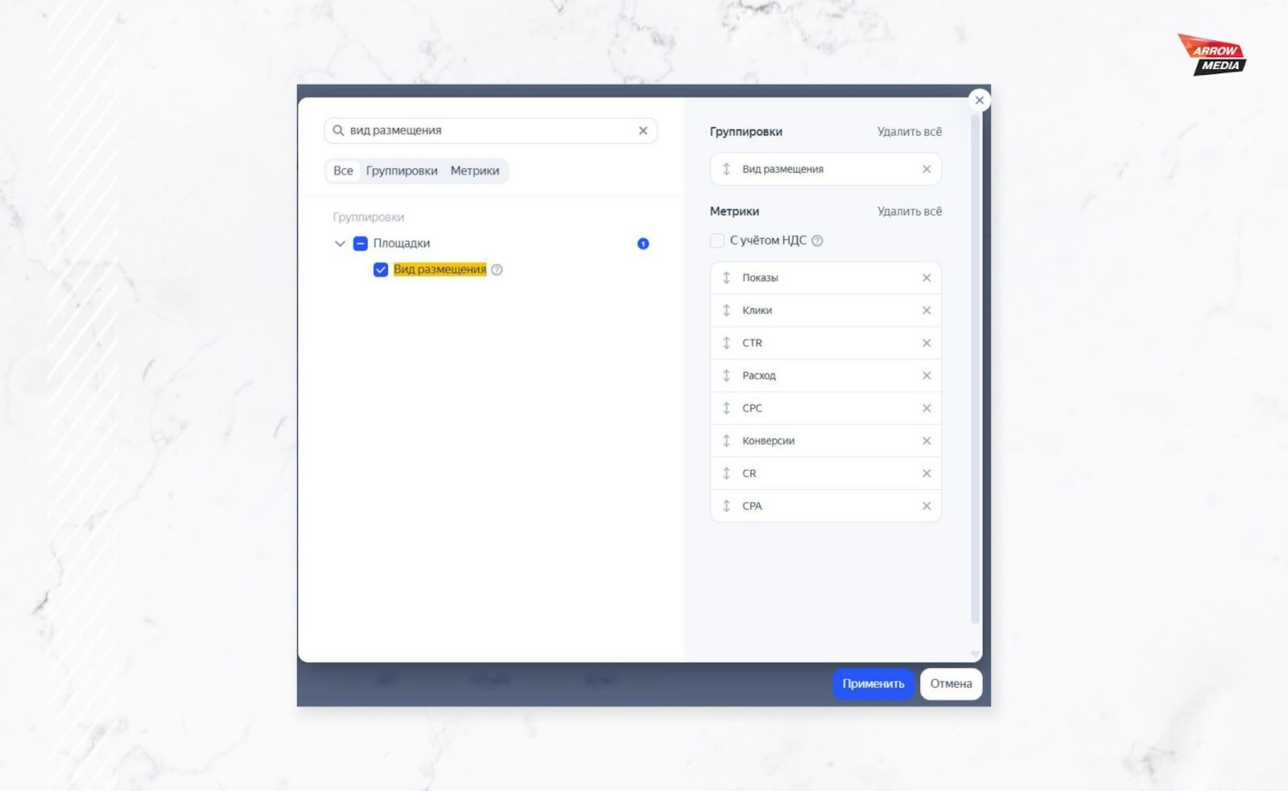Image resolution: width=1288 pixels, height=791 pixels.
Task: Click help icon next to Вид размещения
Action: point(497,270)
